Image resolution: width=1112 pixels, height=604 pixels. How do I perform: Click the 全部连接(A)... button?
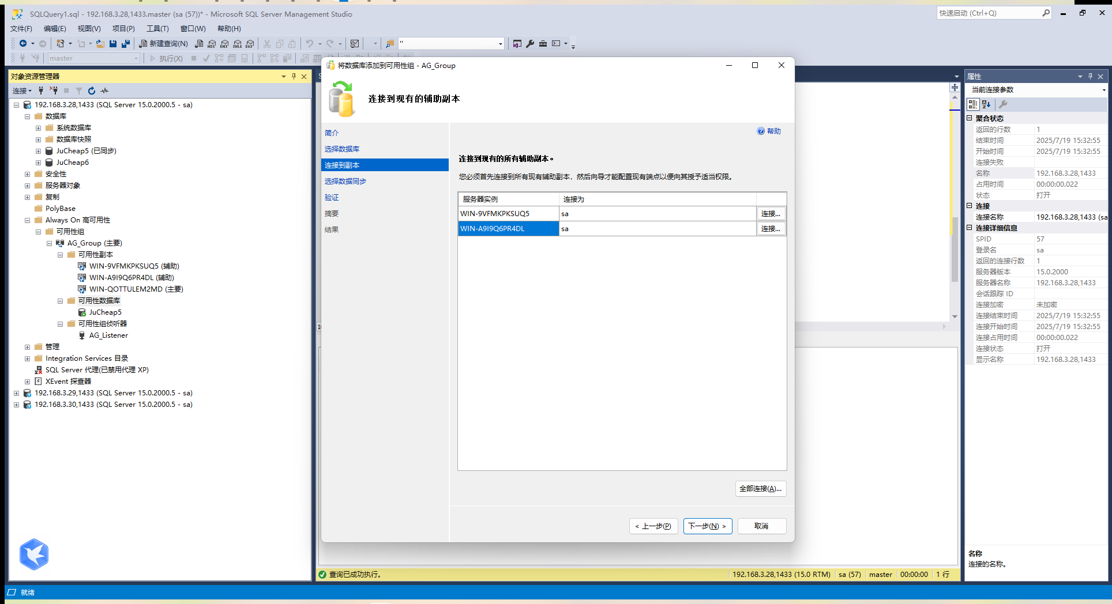761,489
